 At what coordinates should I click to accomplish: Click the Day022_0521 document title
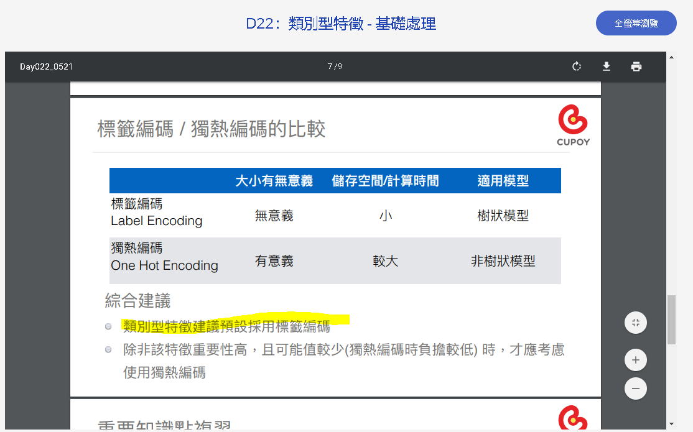coord(47,67)
